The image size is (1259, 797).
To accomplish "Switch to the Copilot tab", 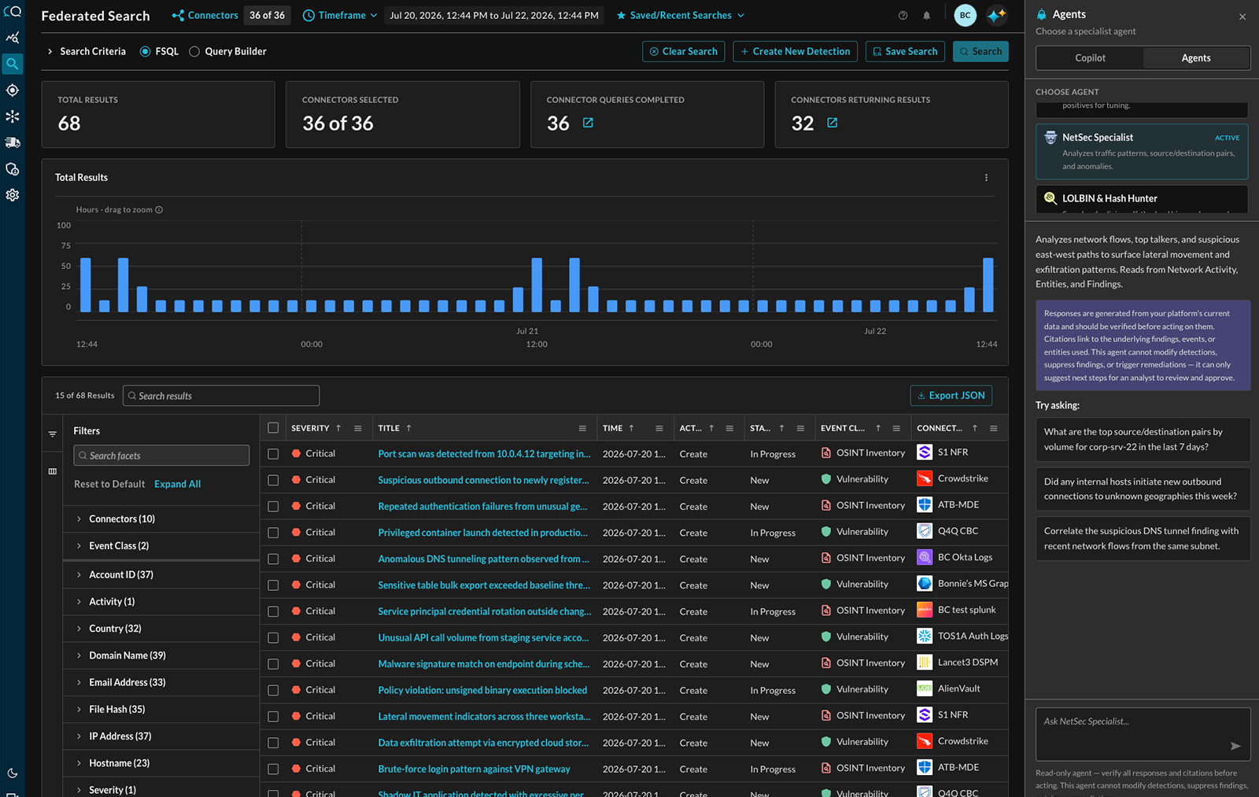I will click(1090, 58).
